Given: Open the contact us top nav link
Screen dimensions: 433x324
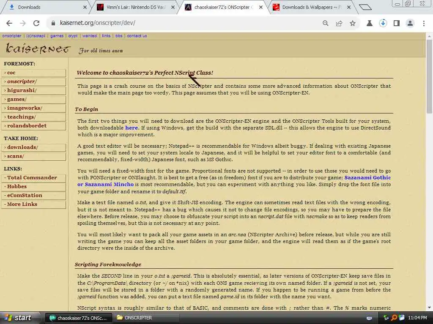Looking at the screenshot, I should click(137, 36).
